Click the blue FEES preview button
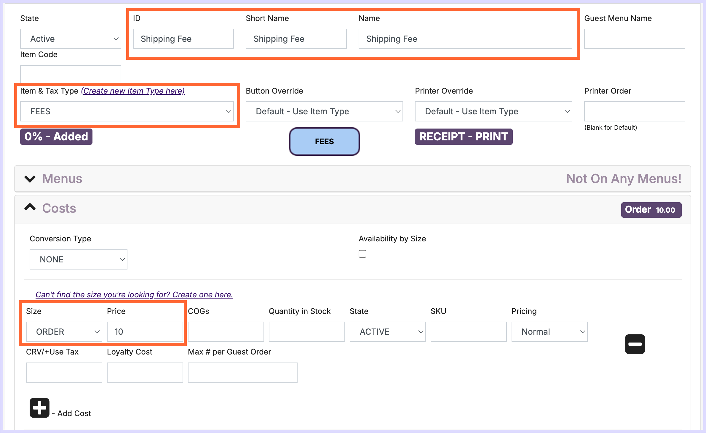Viewport: 706px width, 433px height. point(324,142)
